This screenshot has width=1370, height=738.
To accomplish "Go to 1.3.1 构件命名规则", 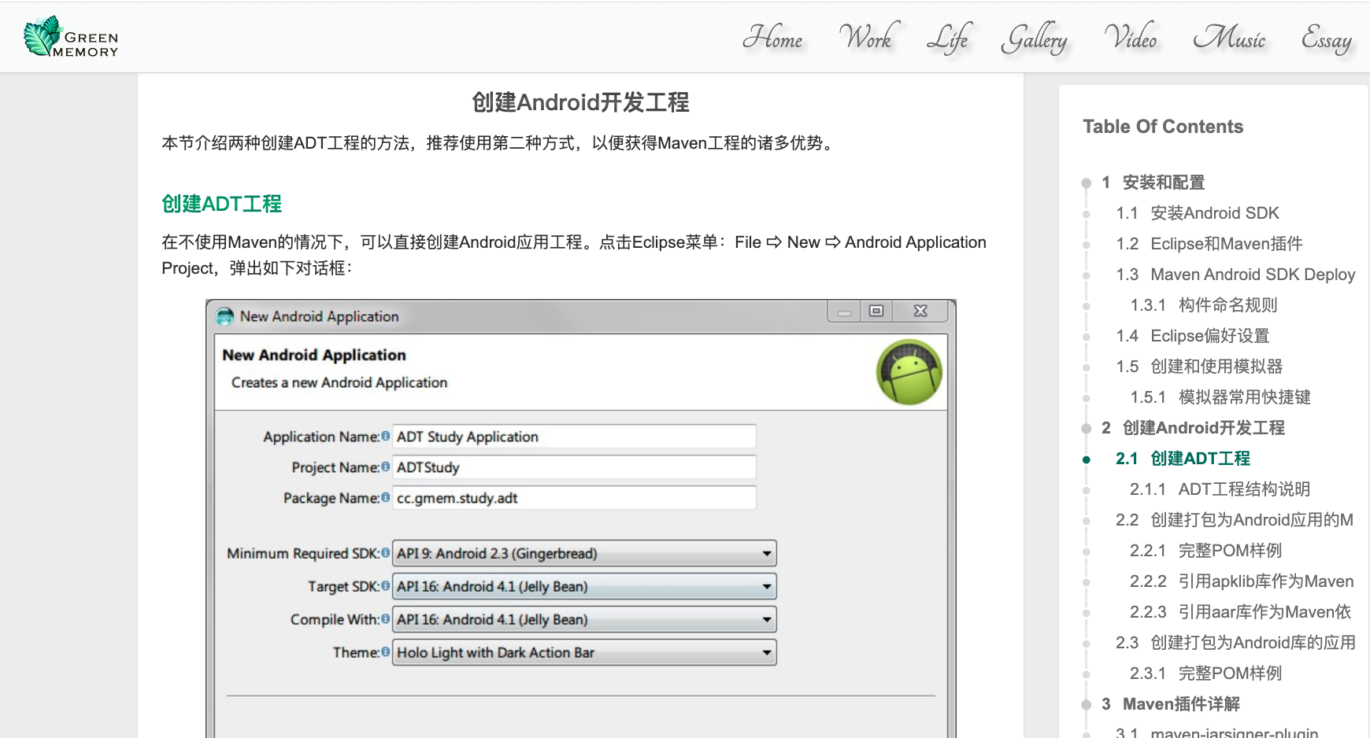I will coord(1203,305).
